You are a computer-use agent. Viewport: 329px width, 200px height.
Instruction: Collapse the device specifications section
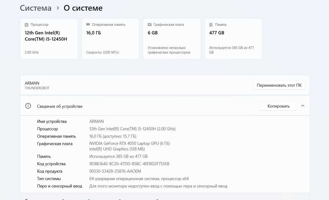(x=303, y=106)
